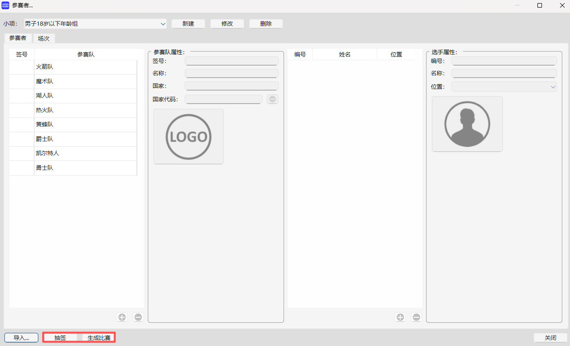Image resolution: width=570 pixels, height=346 pixels.
Task: Click the 导入 button at bottom left
Action: click(x=21, y=337)
